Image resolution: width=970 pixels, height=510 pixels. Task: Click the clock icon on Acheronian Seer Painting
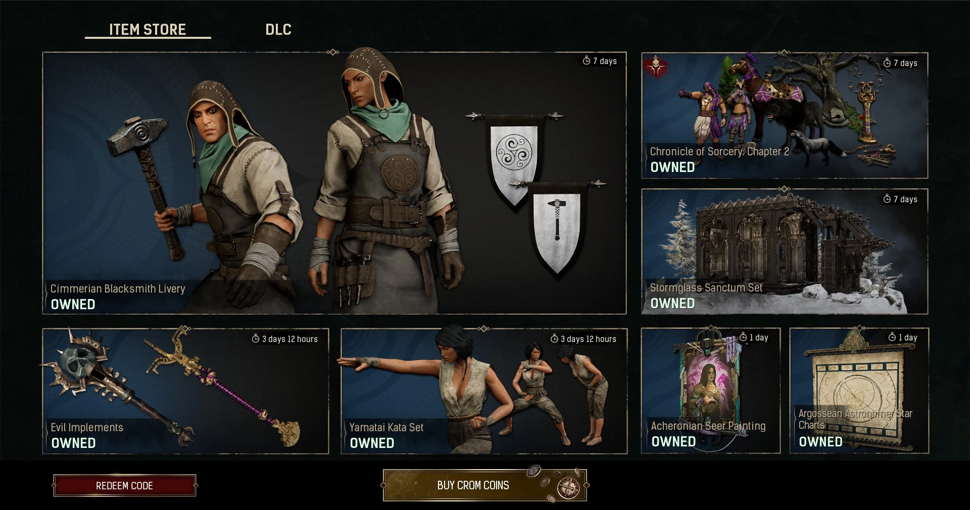[x=743, y=337]
